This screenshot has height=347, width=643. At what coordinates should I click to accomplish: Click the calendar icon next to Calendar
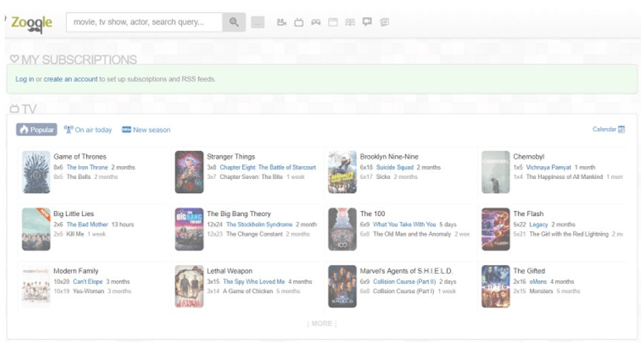(x=621, y=129)
